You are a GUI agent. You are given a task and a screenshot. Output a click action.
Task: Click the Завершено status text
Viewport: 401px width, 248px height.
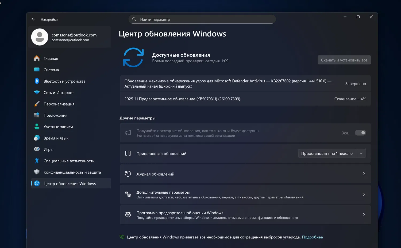point(356,84)
